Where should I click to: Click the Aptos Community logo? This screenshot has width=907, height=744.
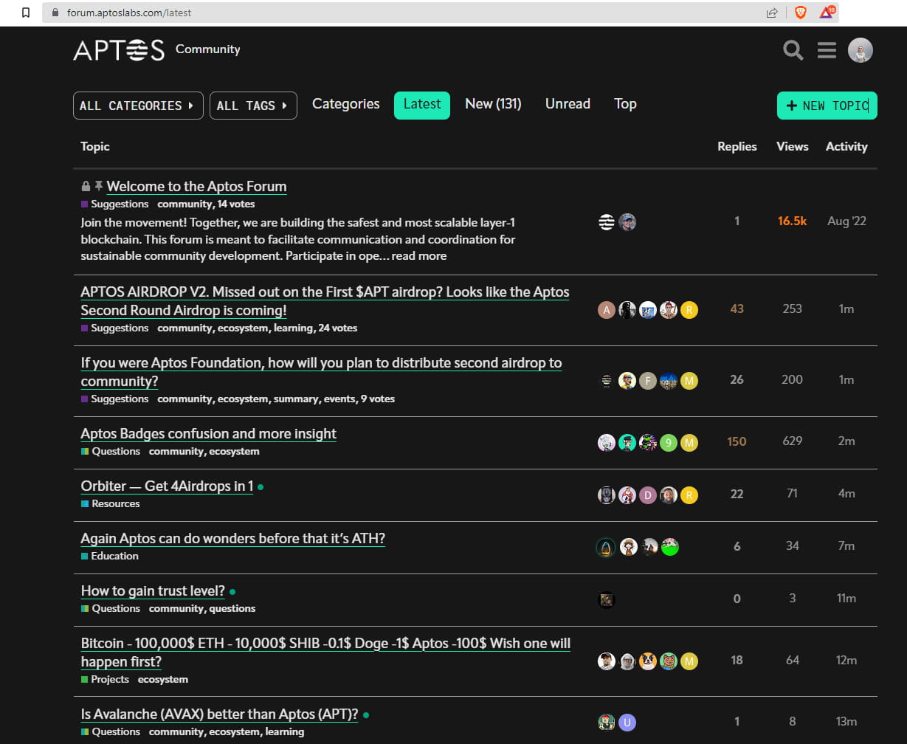click(118, 50)
